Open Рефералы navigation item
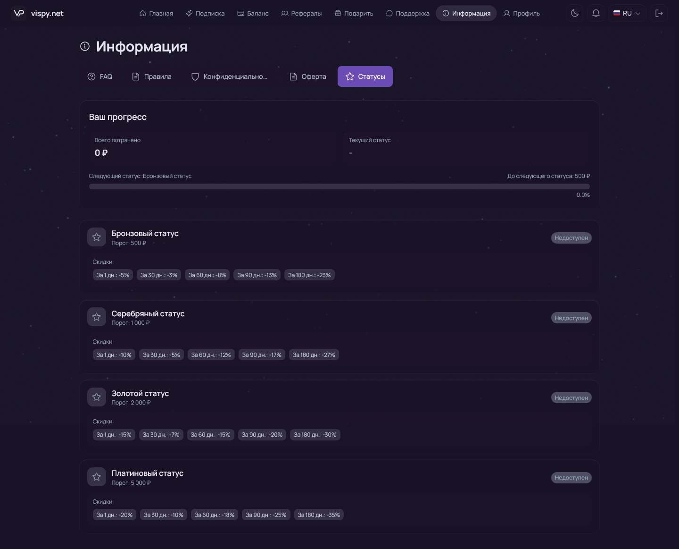679x549 pixels. pos(301,13)
